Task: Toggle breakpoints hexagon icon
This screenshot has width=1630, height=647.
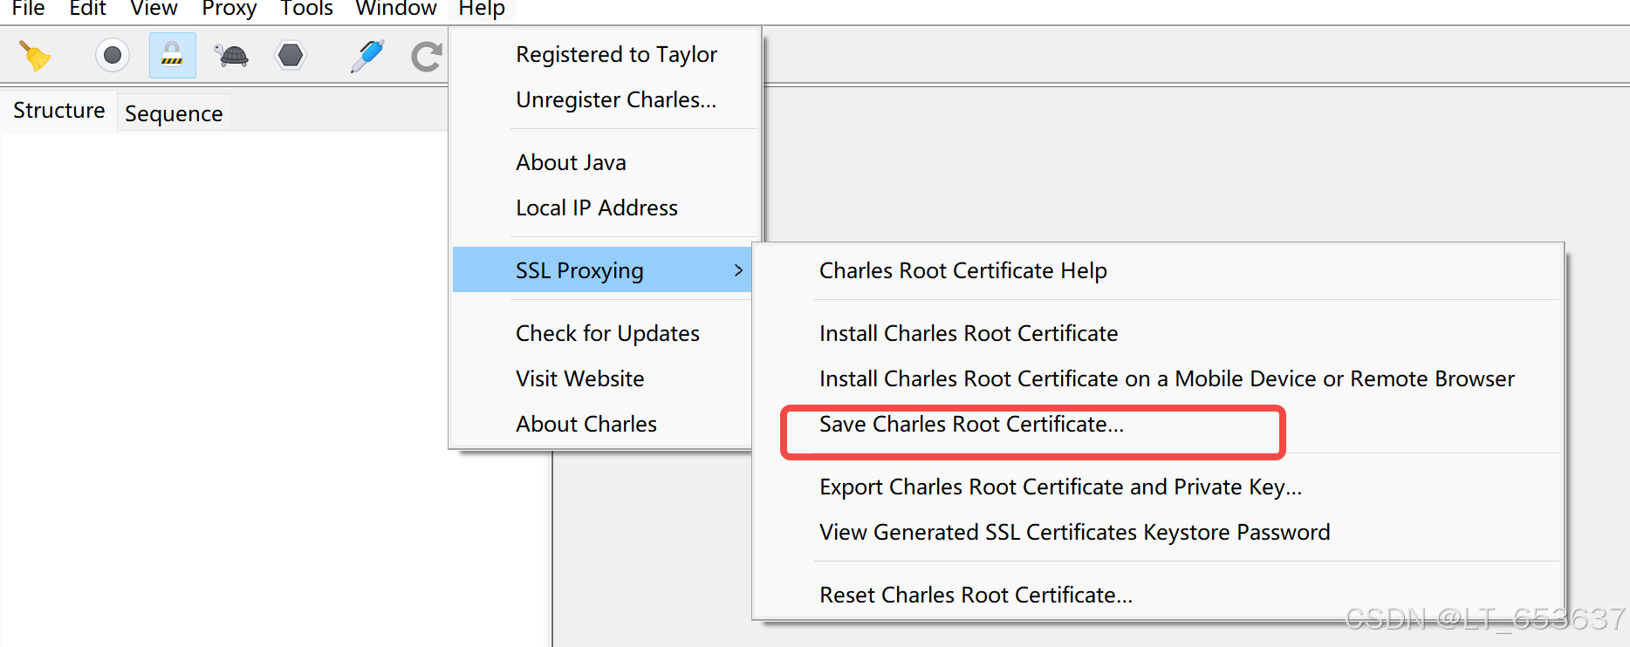Action: (x=291, y=56)
